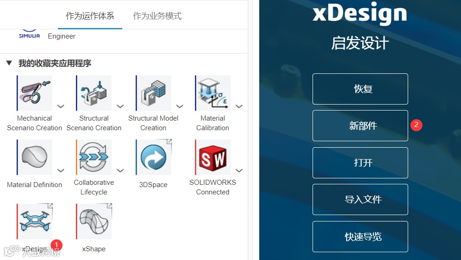461x260 pixels.
Task: Switch to 作为业务模式 tab
Action: 157,16
